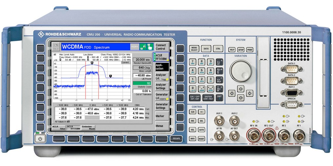Tap the up arrow key under VARIATION

click(x=240, y=89)
